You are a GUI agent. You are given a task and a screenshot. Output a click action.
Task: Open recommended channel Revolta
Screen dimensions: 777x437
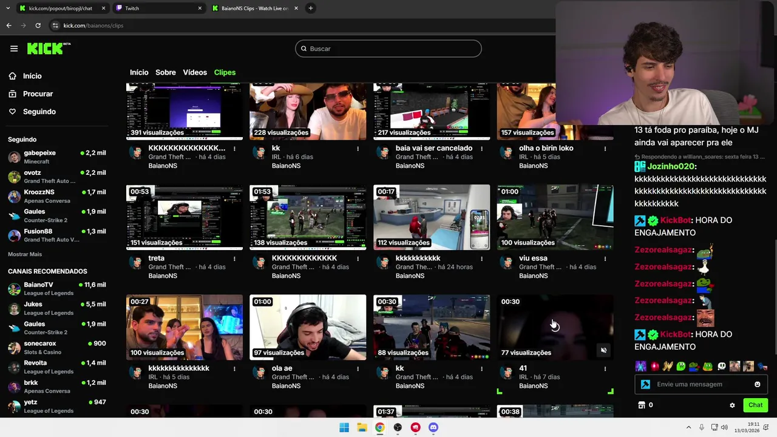(57, 367)
